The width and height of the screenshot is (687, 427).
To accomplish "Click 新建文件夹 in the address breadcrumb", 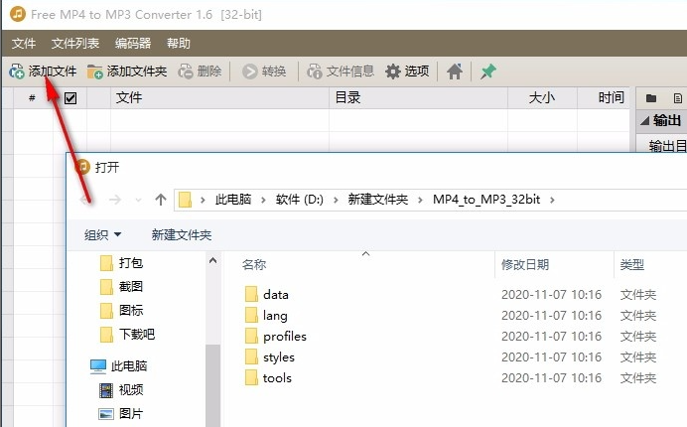I will 378,200.
